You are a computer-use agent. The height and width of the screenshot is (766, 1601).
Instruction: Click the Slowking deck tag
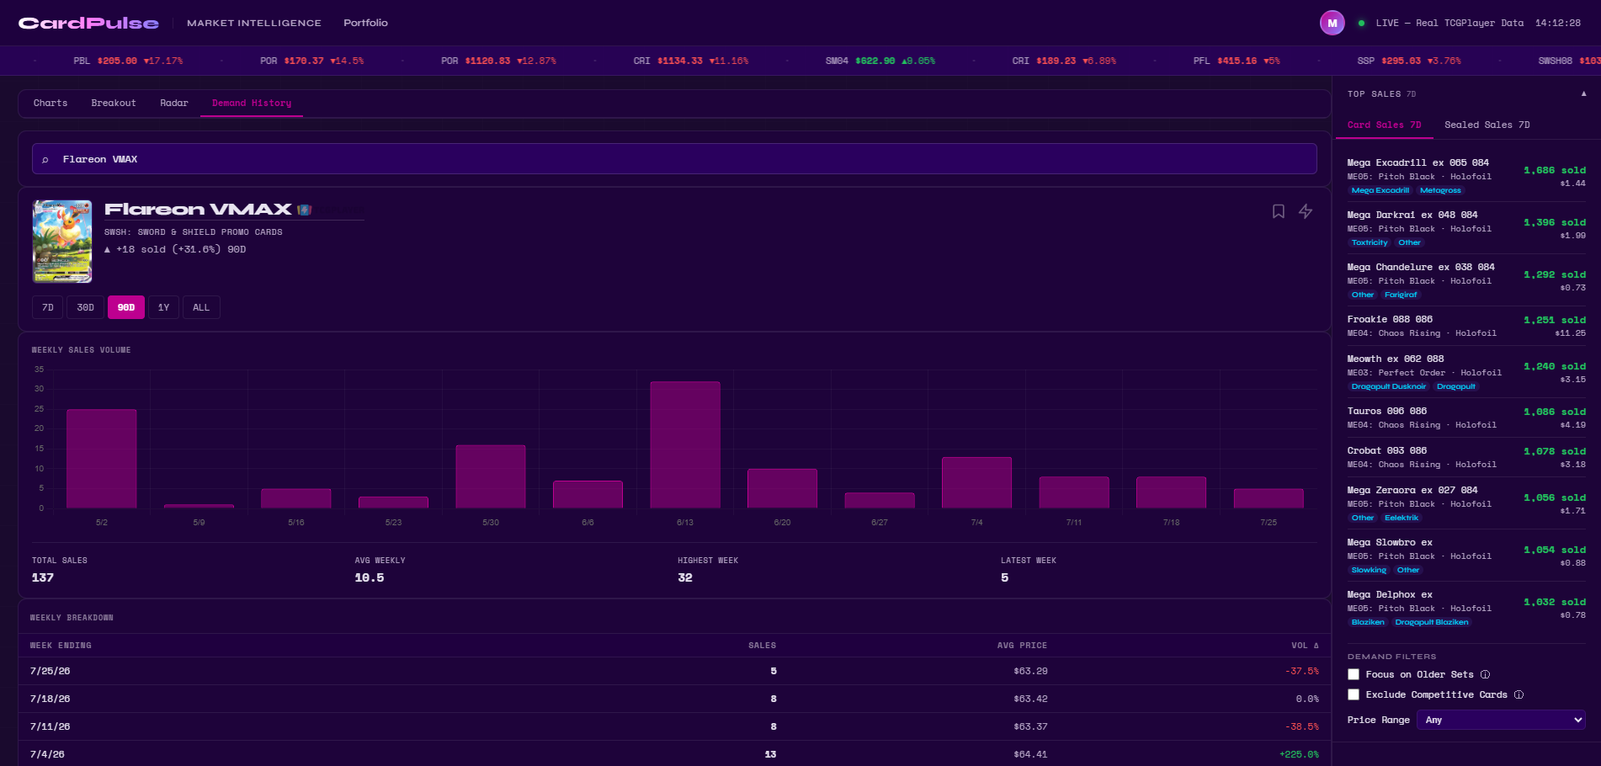pos(1369,570)
